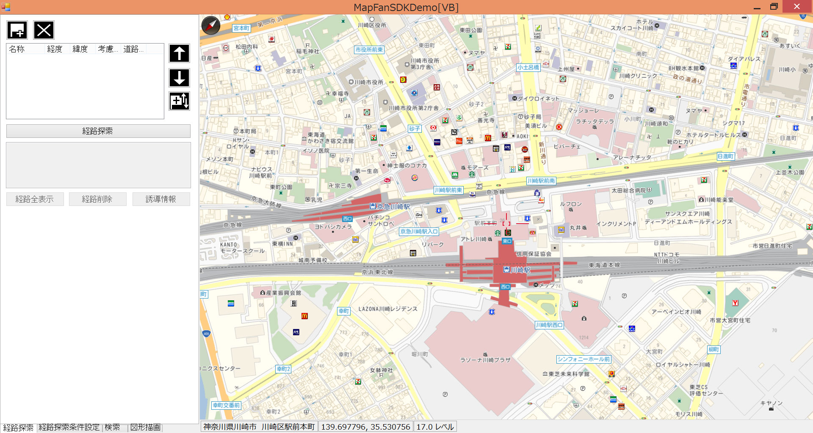The image size is (813, 433).
Task: Click the 経路探索 search button
Action: click(98, 131)
